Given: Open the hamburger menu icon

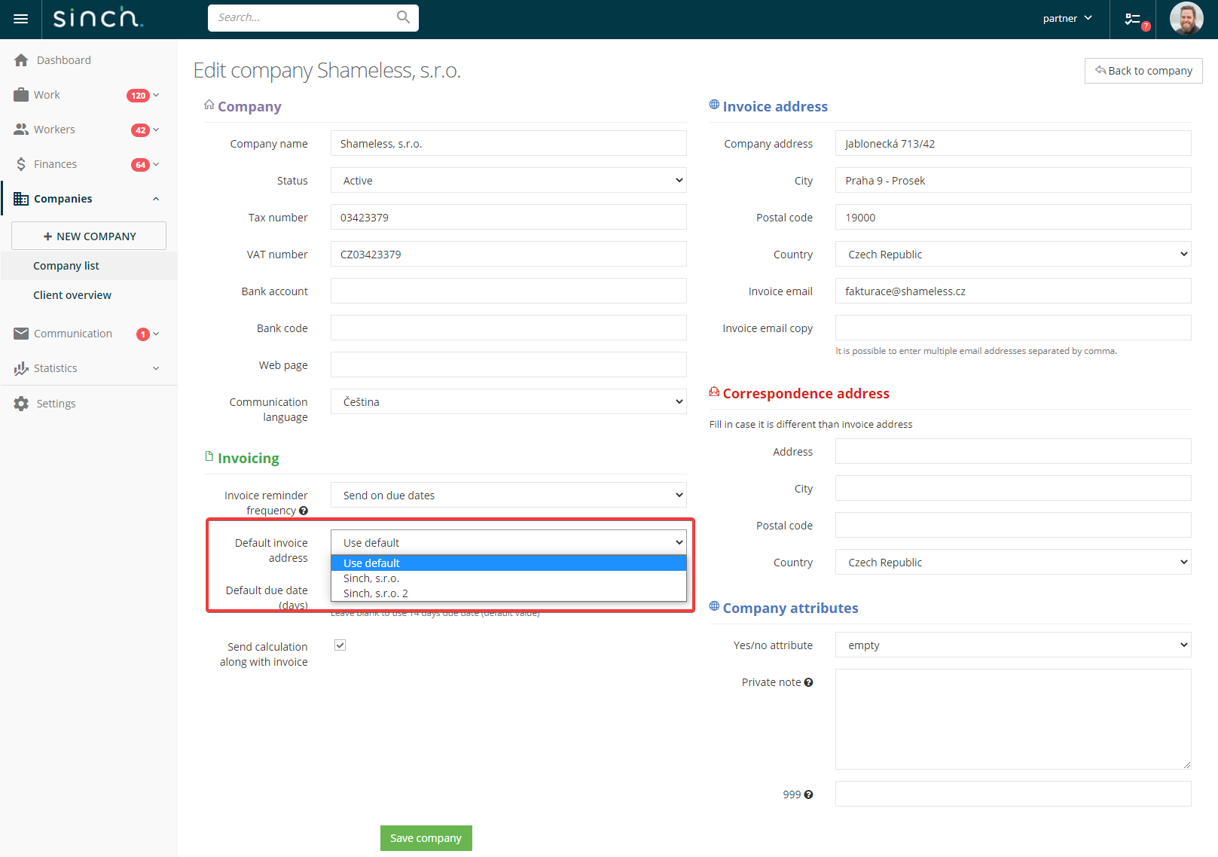Looking at the screenshot, I should pos(20,19).
